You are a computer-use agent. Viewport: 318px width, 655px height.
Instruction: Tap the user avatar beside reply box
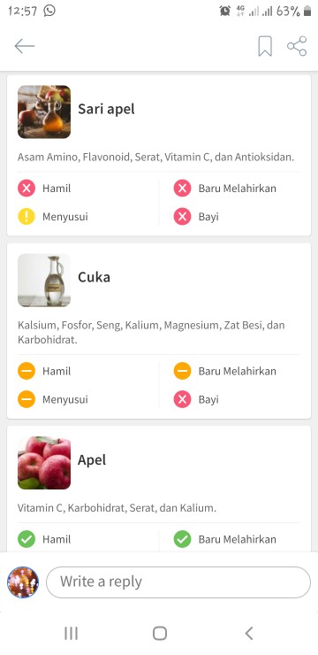coord(23,582)
